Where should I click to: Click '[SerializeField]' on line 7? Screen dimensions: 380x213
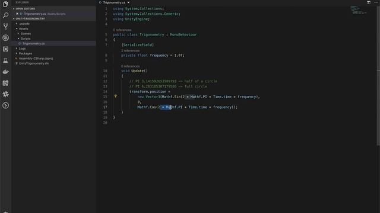(137, 45)
